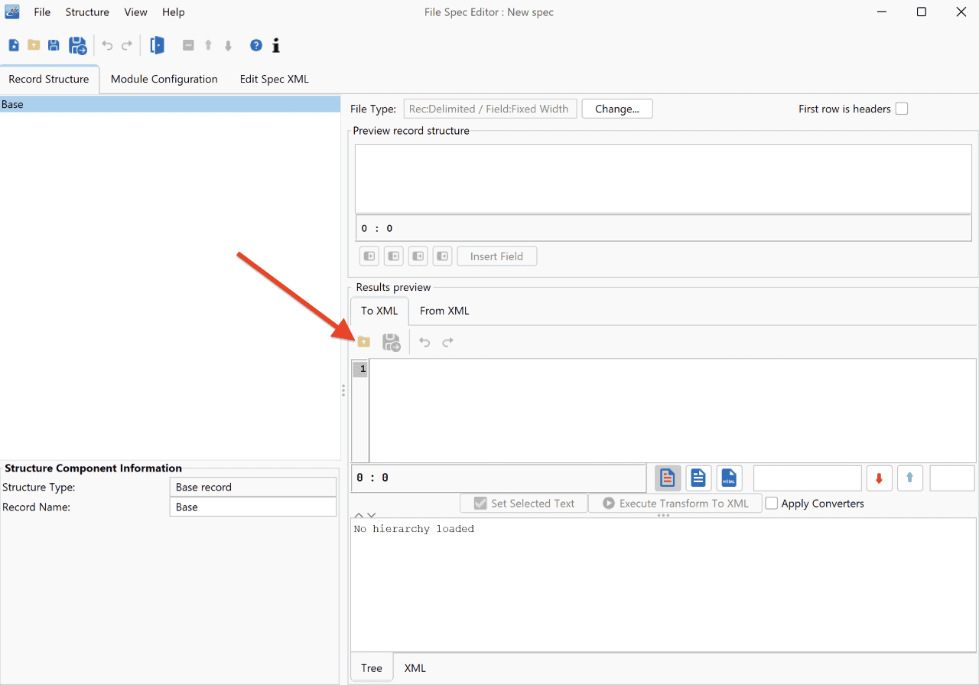The width and height of the screenshot is (979, 685).
Task: Open the View menu
Action: point(136,12)
